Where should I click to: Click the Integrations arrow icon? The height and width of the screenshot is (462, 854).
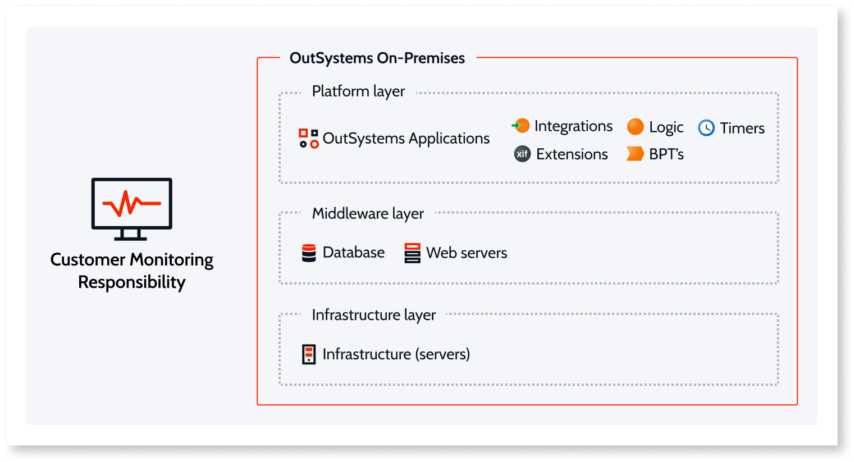[521, 126]
